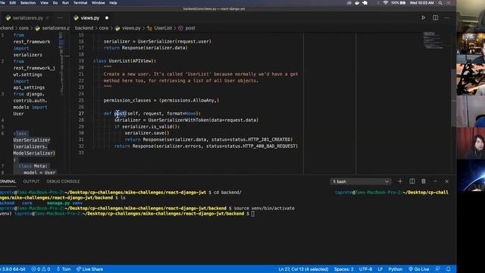
Task: Click the terminal command prompt input
Action: [x=252, y=214]
